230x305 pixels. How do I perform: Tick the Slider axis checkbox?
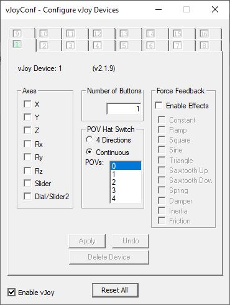point(27,184)
